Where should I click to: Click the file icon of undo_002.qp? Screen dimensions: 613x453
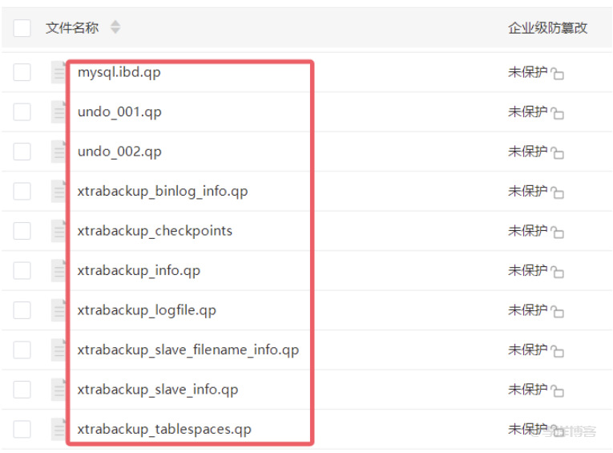coord(58,152)
